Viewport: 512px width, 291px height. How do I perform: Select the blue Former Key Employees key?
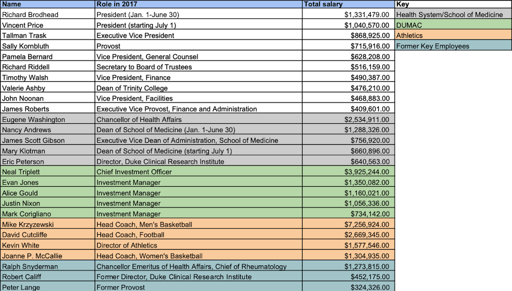pyautogui.click(x=453, y=46)
